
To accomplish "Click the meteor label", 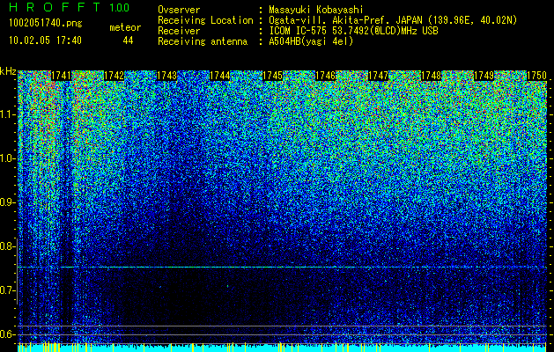I will click(x=125, y=27).
